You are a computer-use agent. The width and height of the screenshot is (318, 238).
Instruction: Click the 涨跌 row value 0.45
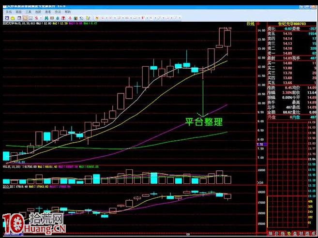[288, 88]
